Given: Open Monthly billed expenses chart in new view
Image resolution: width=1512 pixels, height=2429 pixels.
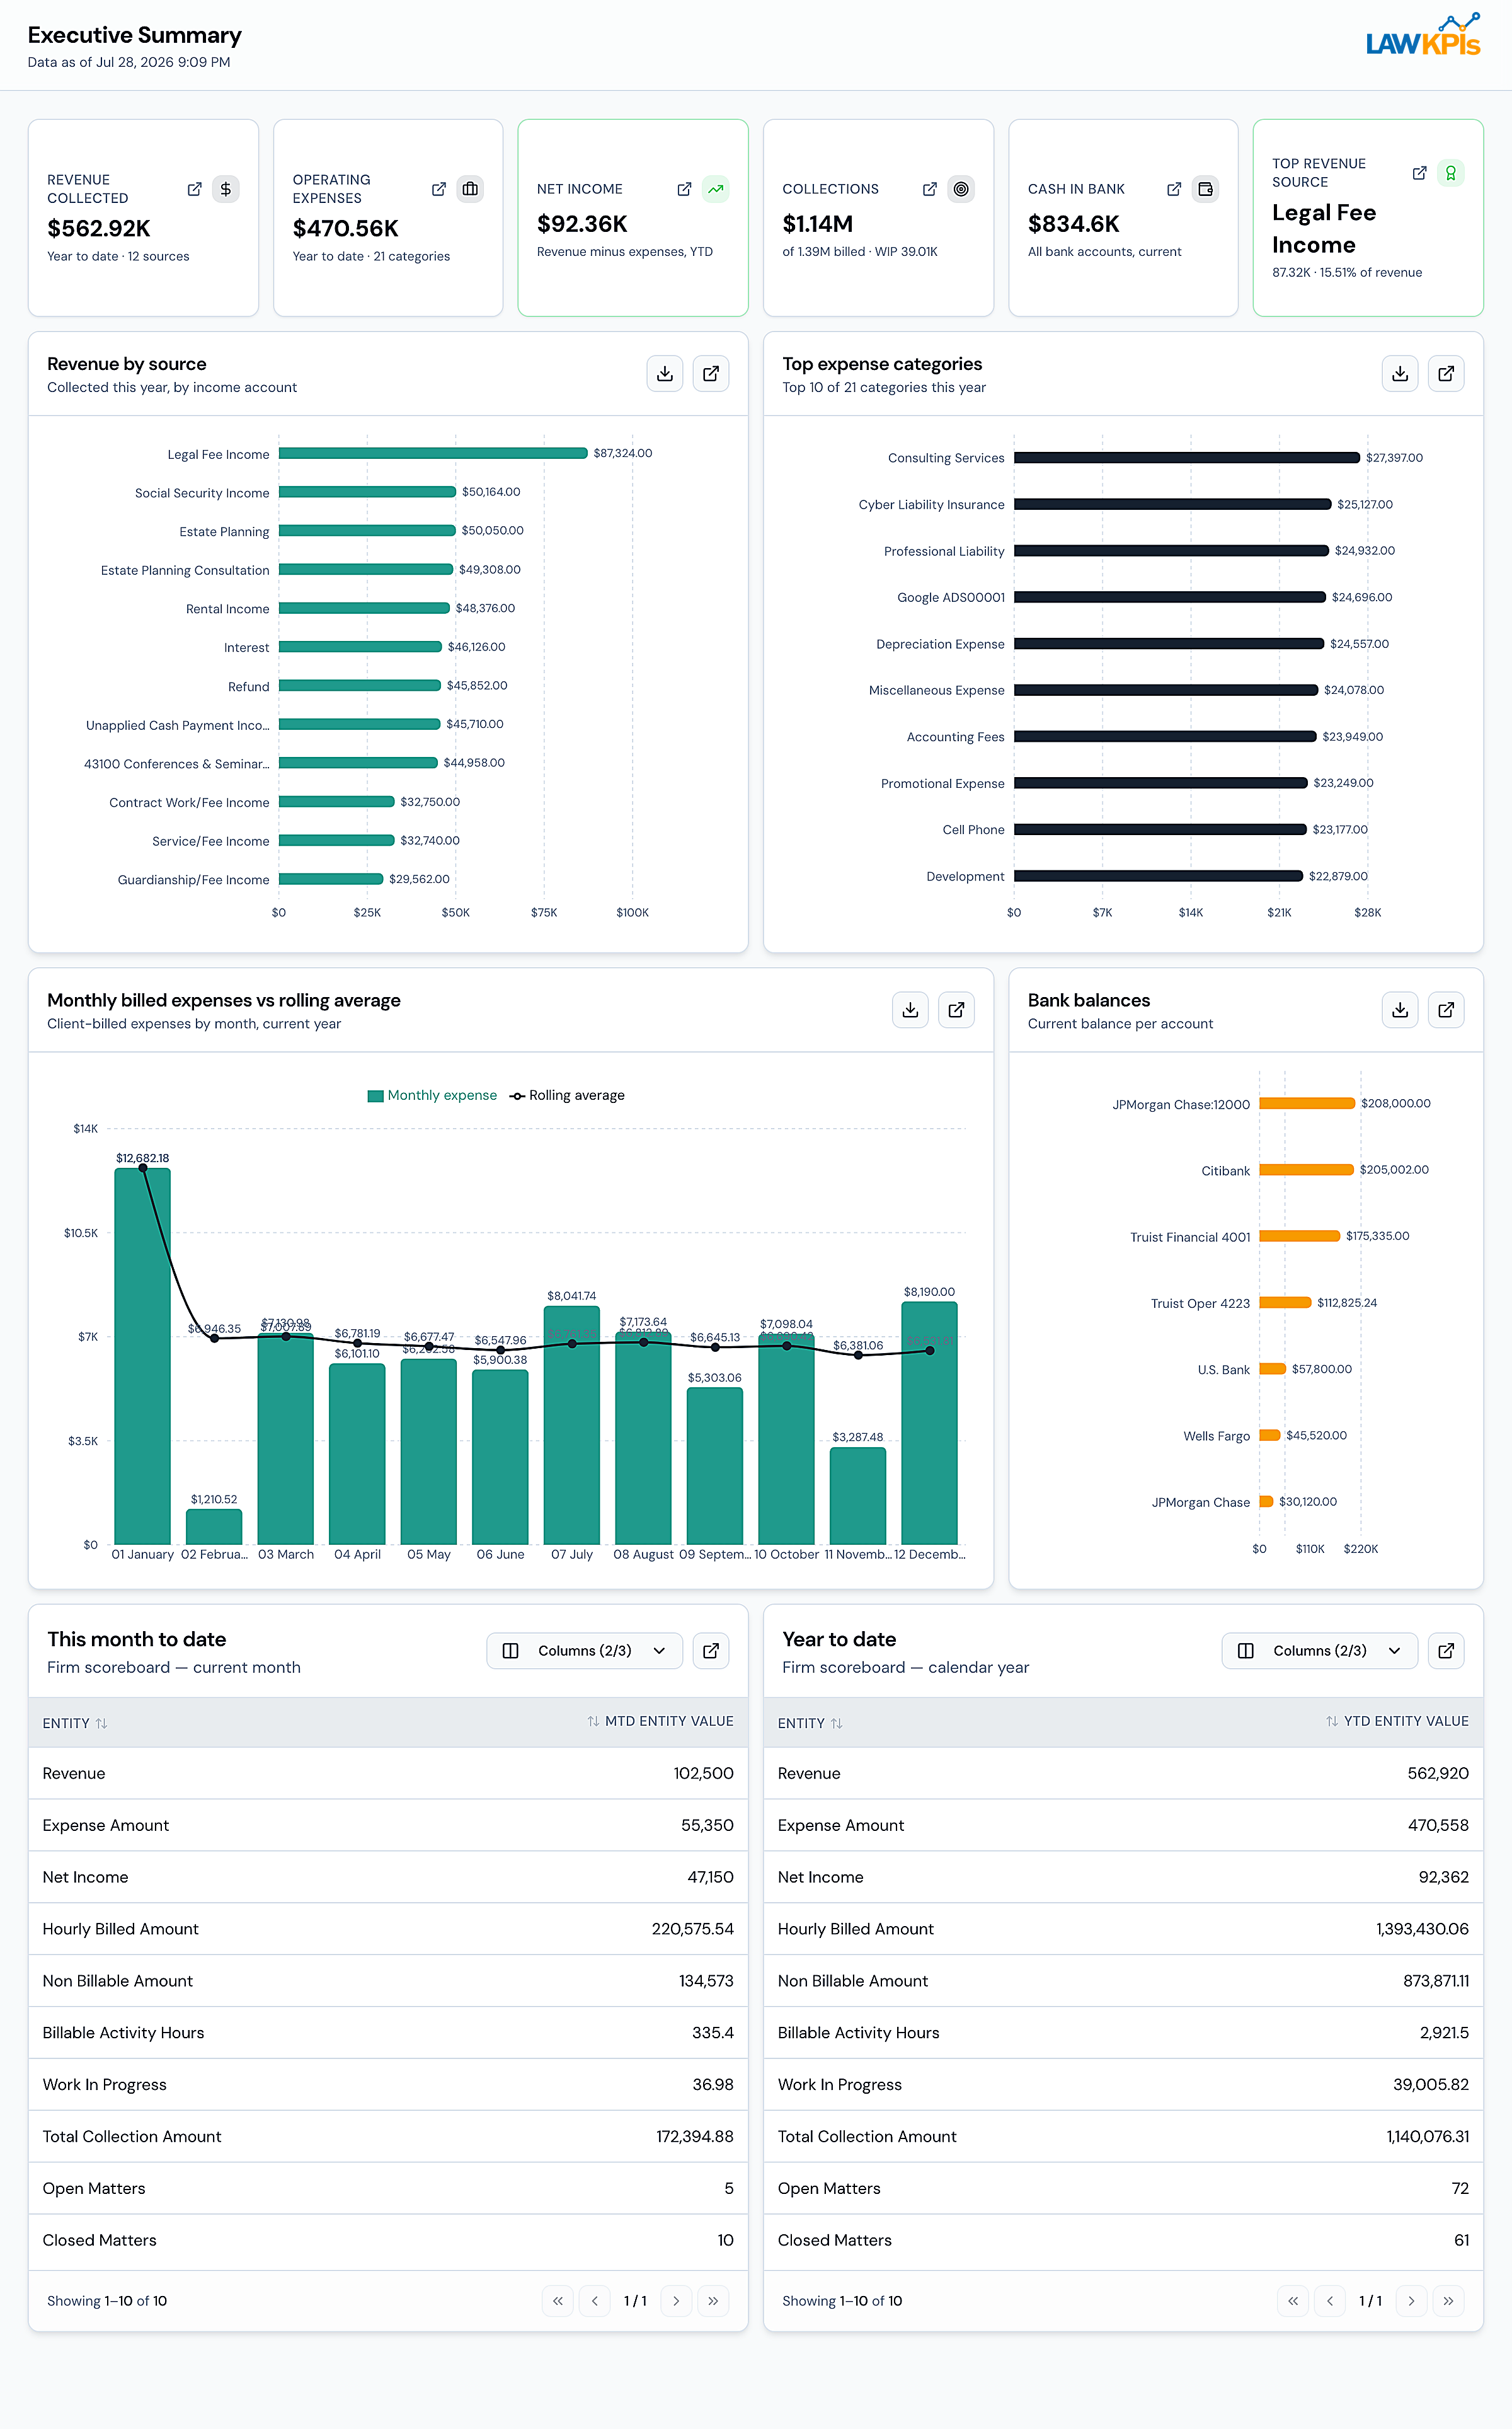Looking at the screenshot, I should coord(956,1010).
